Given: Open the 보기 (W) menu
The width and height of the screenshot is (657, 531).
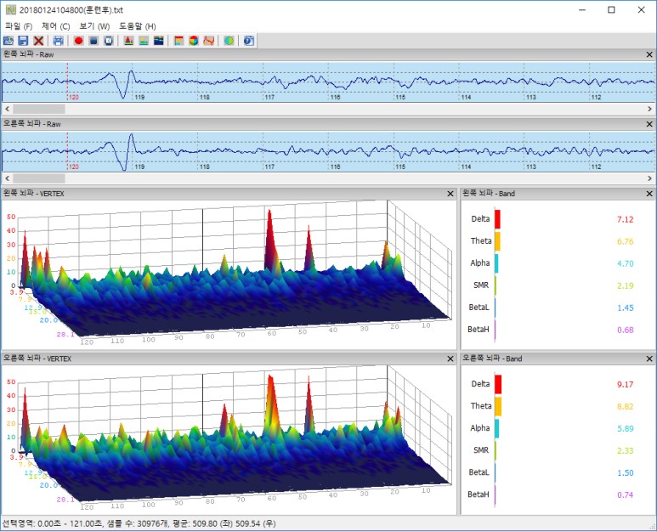Looking at the screenshot, I should pos(94,26).
